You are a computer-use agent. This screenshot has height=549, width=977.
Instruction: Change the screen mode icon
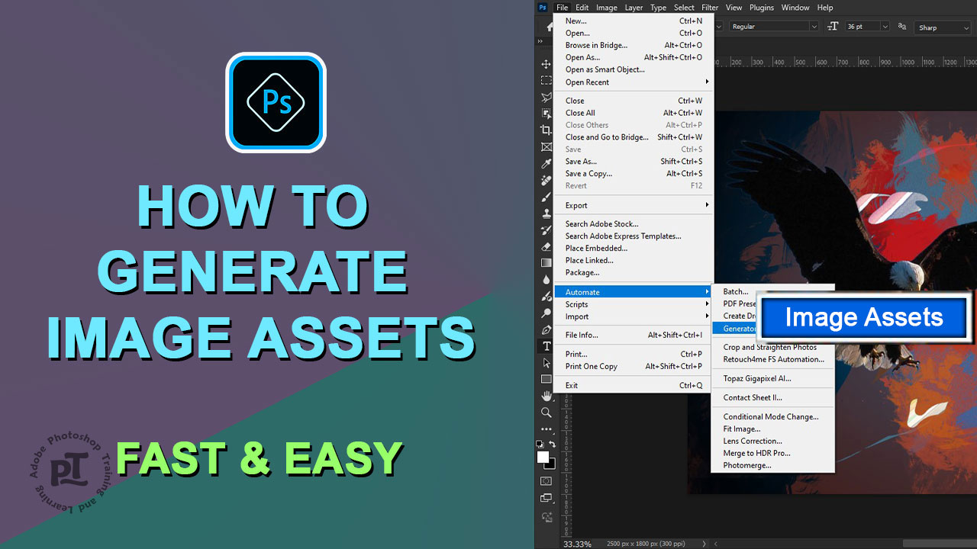tap(546, 499)
